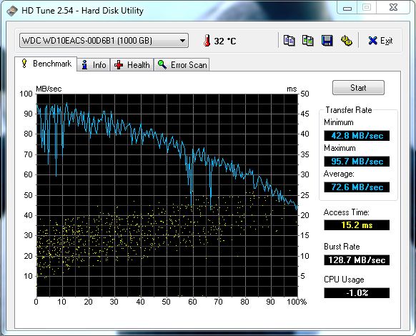
Task: Open the options wrench icon
Action: 346,41
